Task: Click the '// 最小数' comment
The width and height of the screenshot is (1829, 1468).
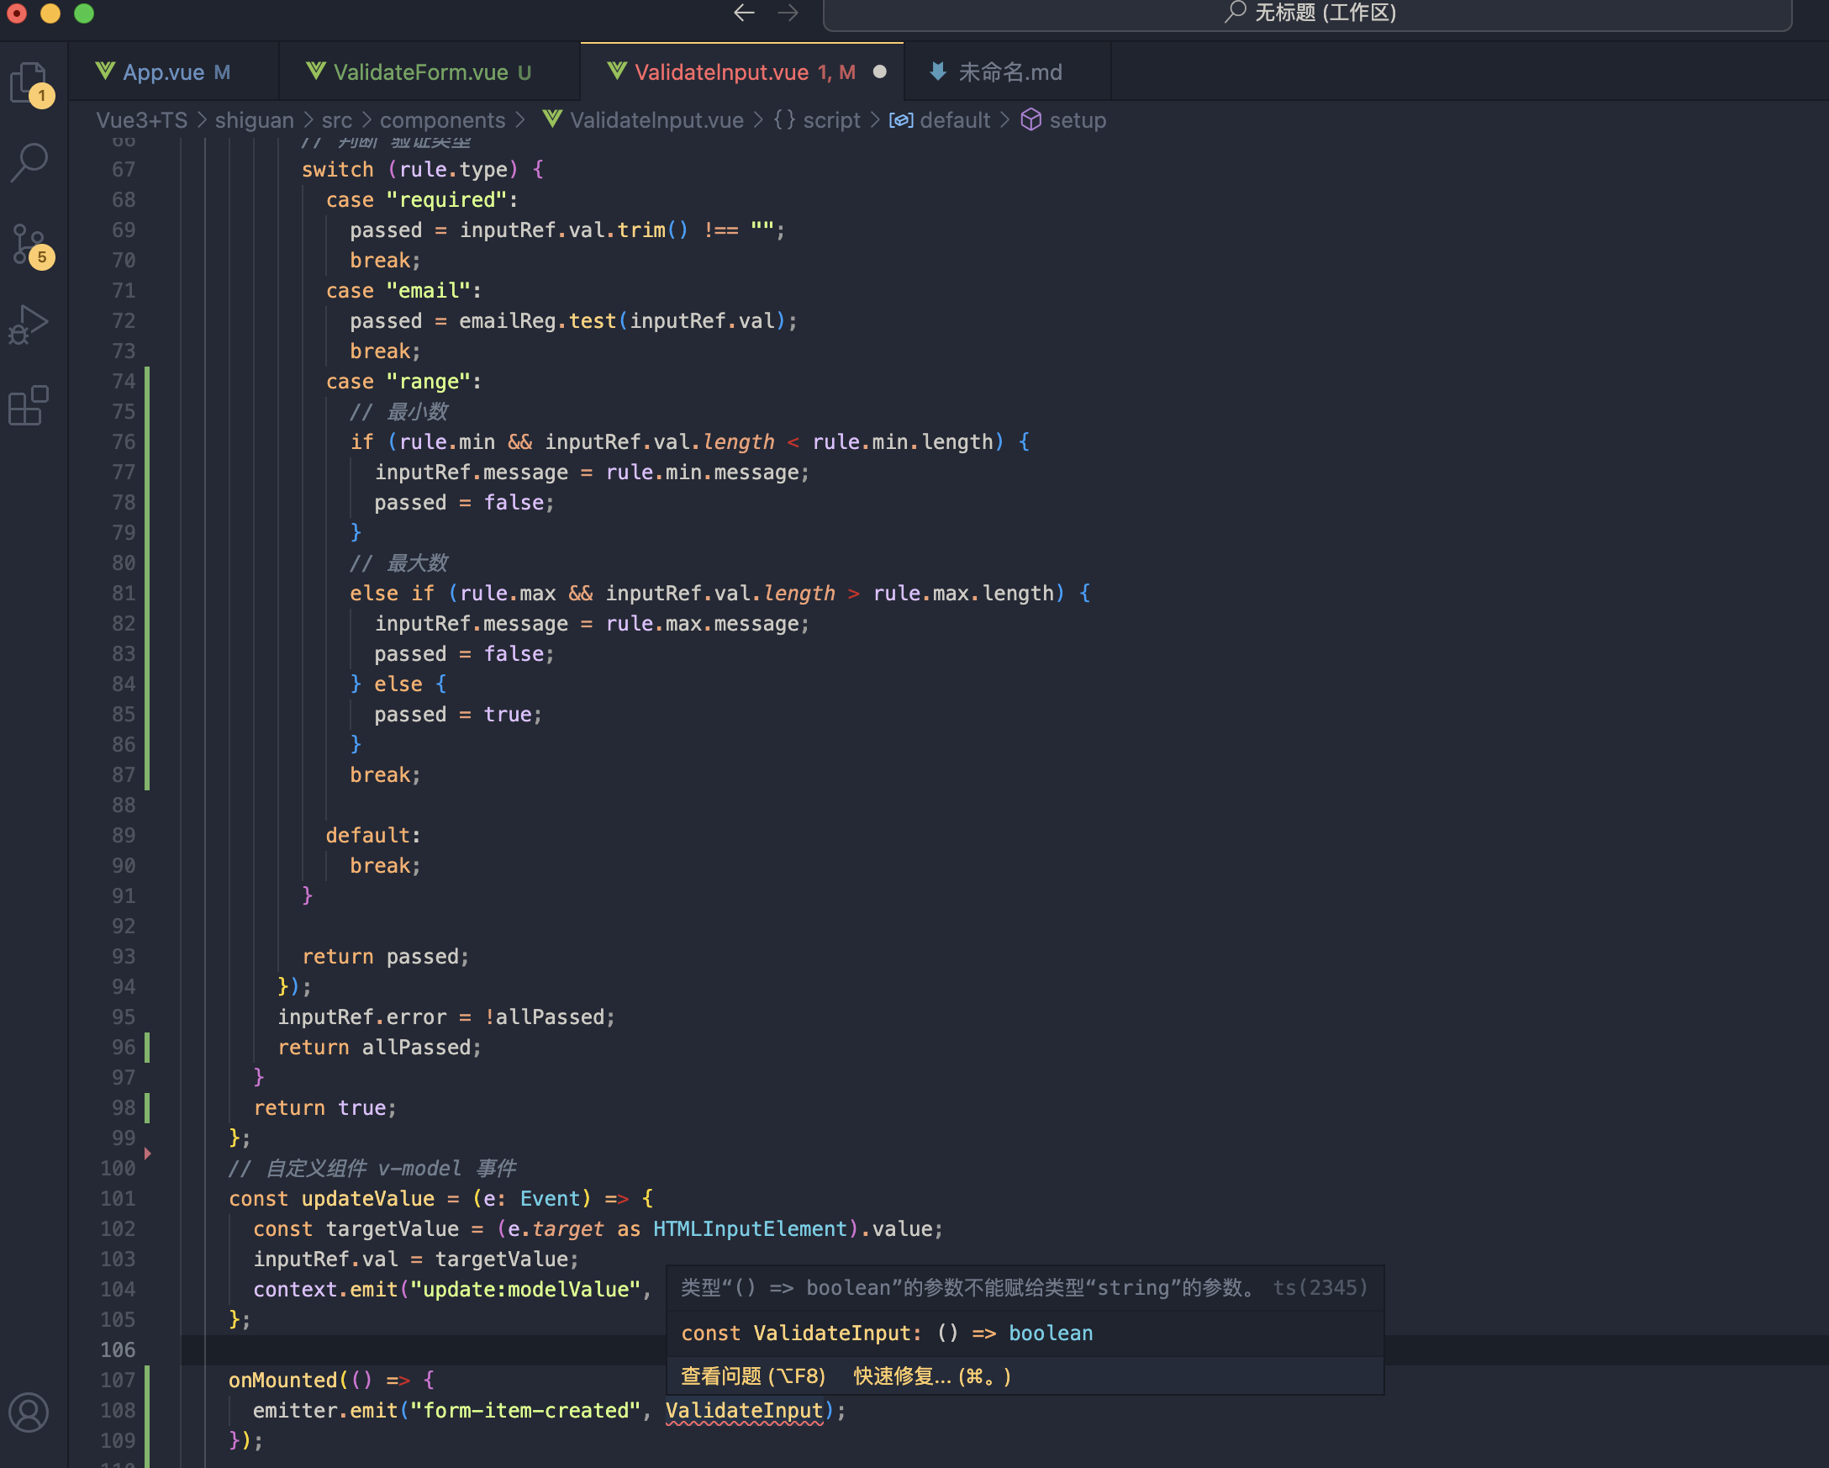Action: [398, 412]
